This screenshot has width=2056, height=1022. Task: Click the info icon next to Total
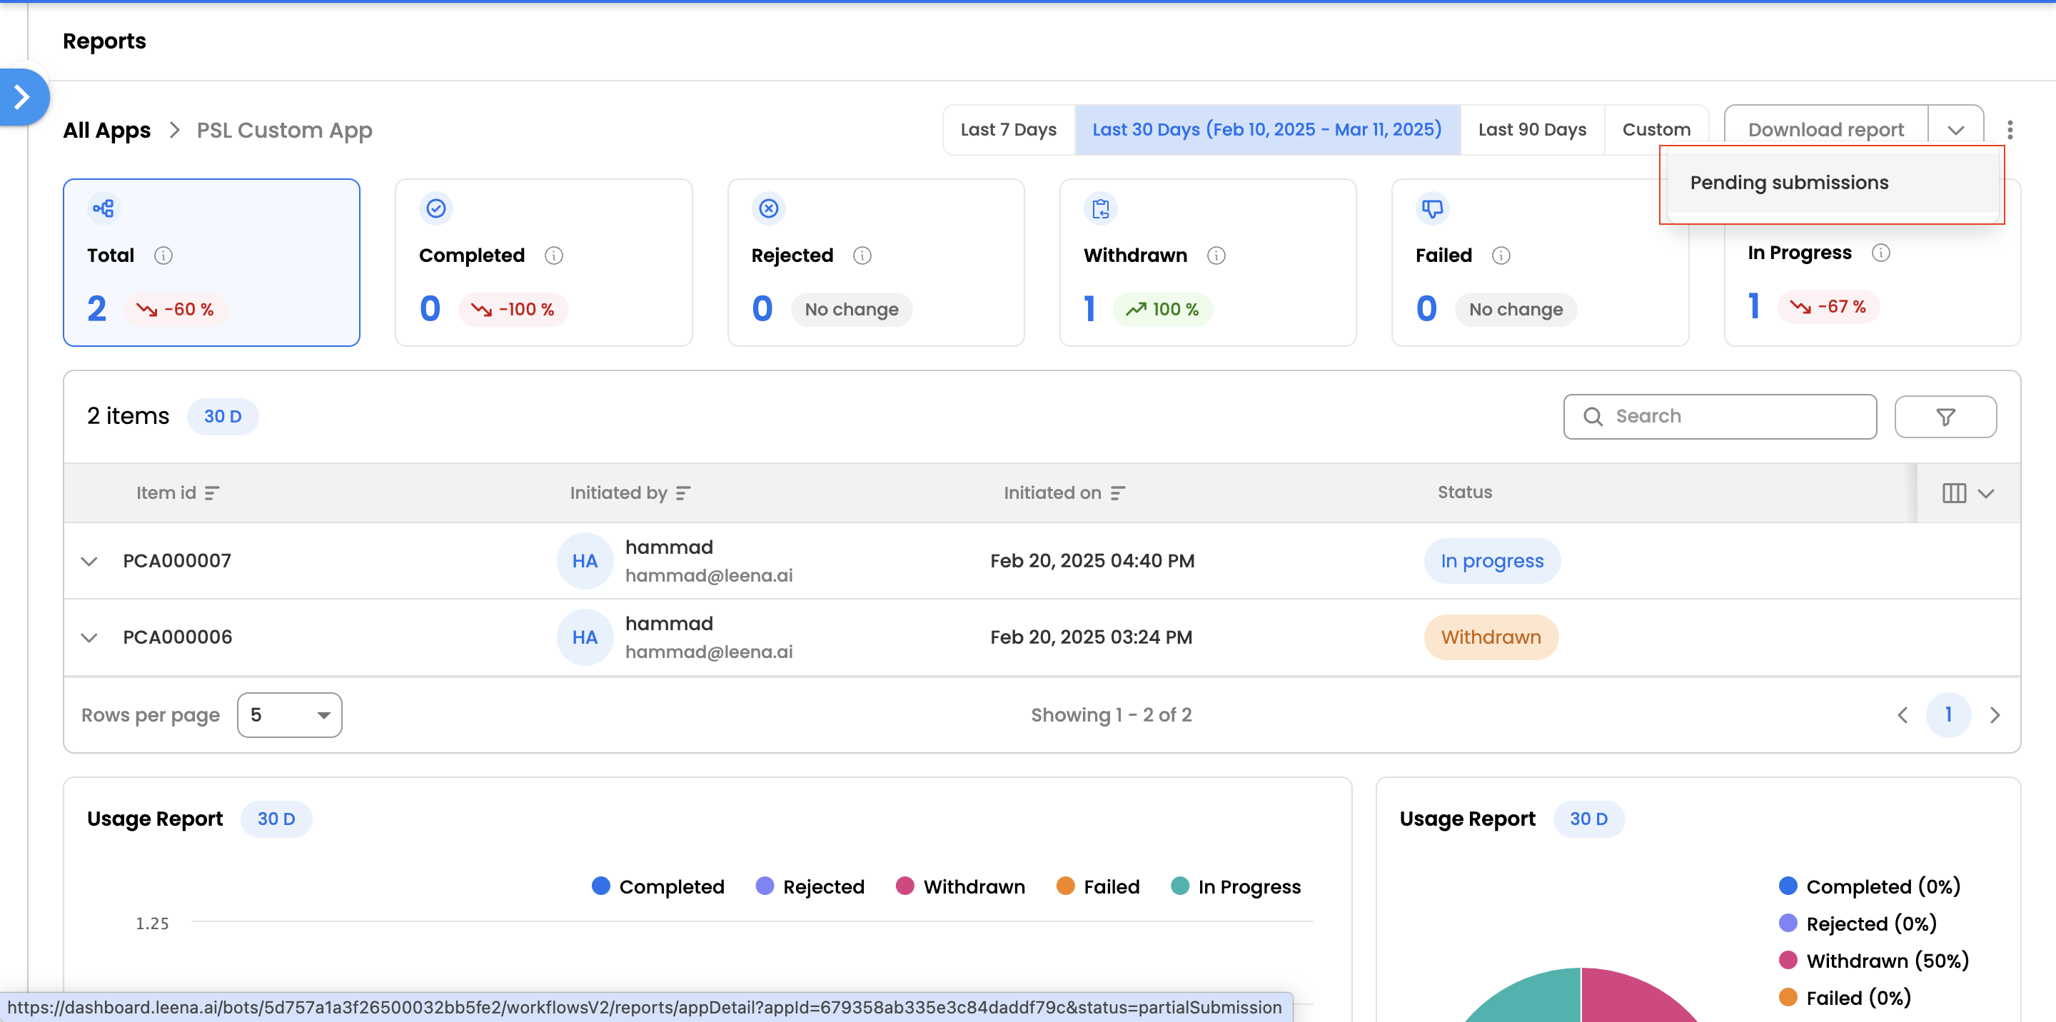pos(163,255)
